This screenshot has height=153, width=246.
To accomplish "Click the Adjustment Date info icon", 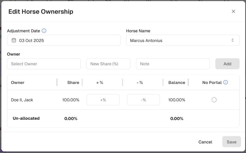I will coord(44,31).
